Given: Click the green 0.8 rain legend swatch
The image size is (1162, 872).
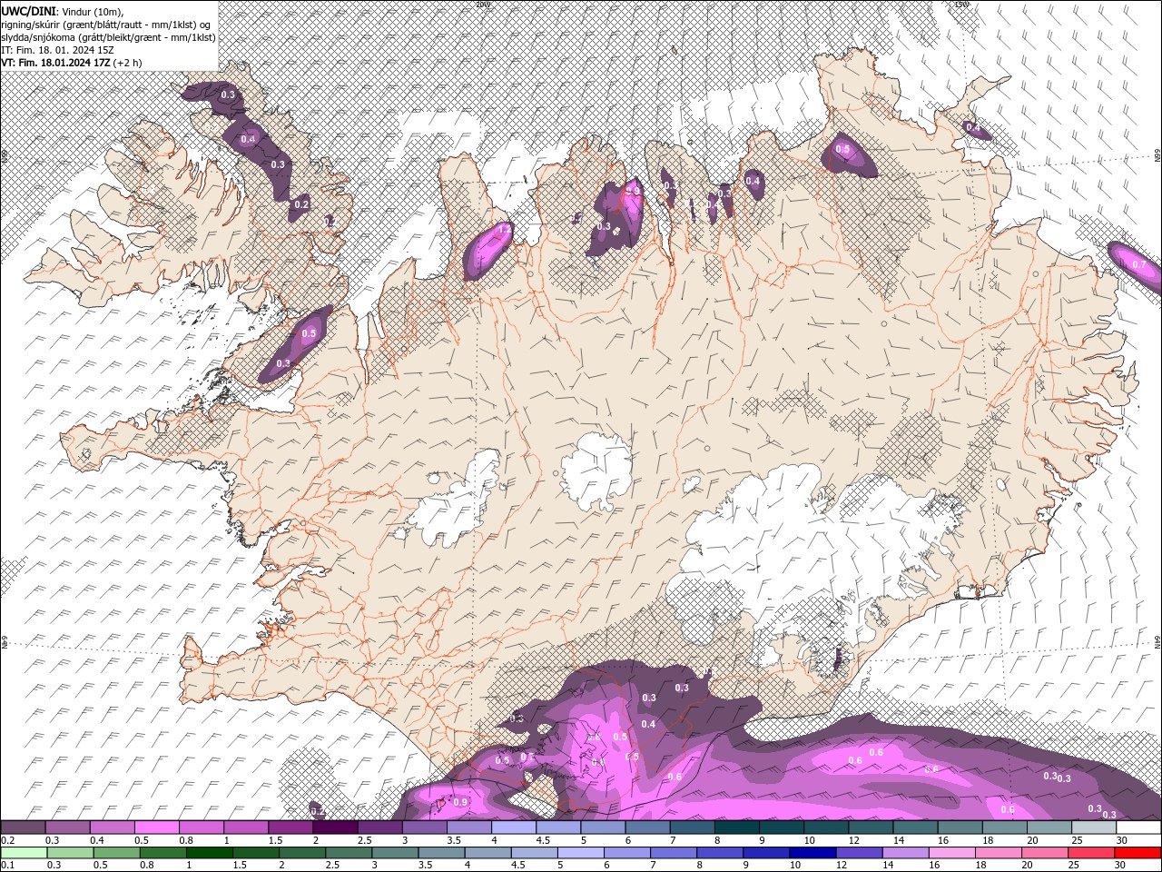Looking at the screenshot, I should coord(162,853).
